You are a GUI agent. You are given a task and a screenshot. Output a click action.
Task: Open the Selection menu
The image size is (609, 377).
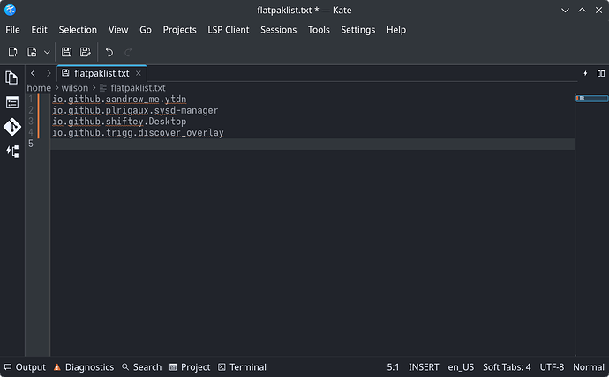coord(78,30)
